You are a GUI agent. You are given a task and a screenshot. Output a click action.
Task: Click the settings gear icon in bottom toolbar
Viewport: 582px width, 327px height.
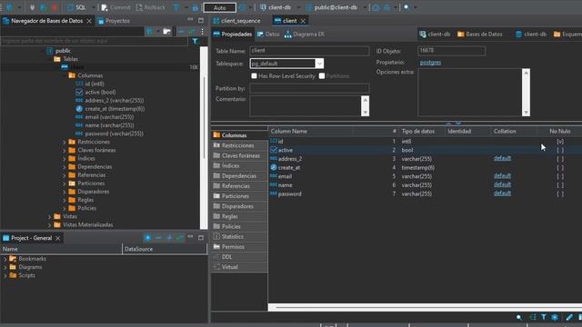(555, 317)
